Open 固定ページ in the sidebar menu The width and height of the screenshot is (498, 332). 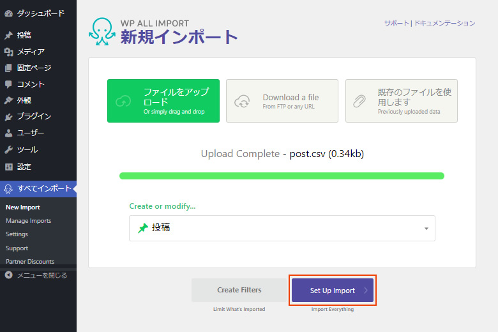pyautogui.click(x=34, y=68)
